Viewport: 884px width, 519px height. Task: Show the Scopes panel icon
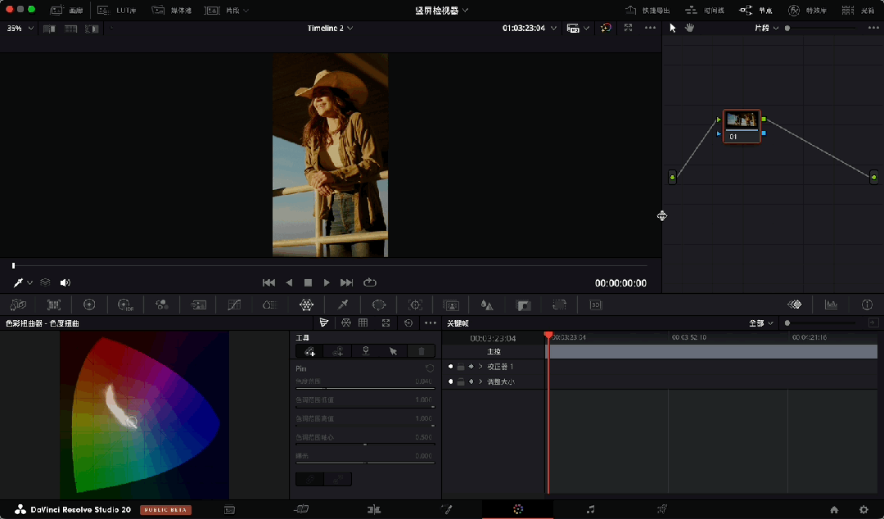click(x=831, y=305)
